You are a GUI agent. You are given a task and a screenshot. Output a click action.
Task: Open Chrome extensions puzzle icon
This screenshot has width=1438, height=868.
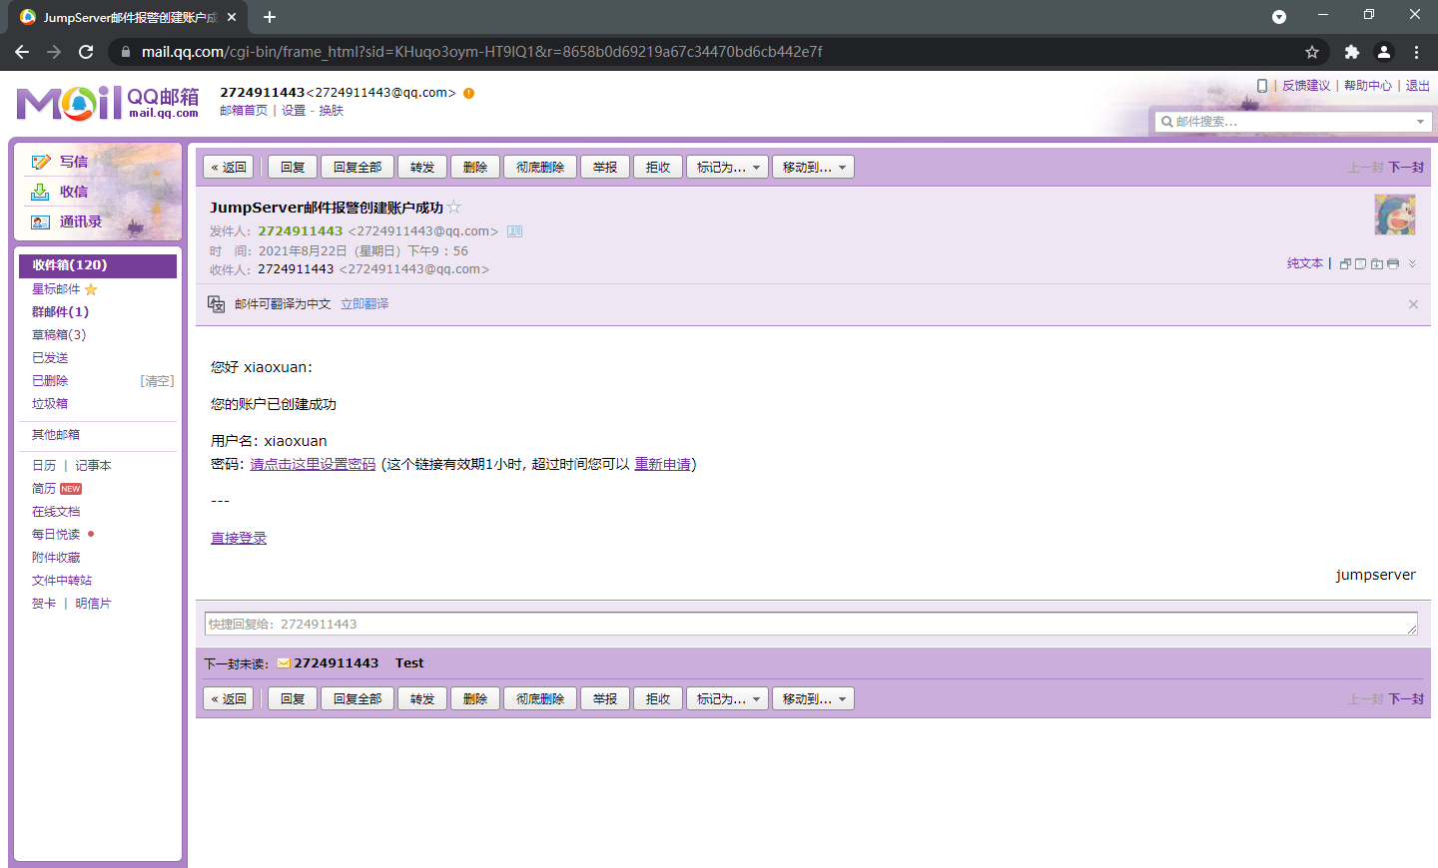(1351, 52)
